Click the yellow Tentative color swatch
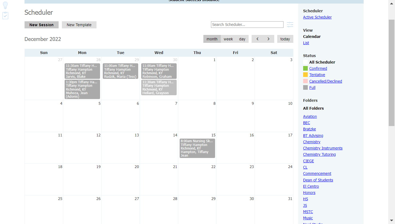 [x=305, y=74]
